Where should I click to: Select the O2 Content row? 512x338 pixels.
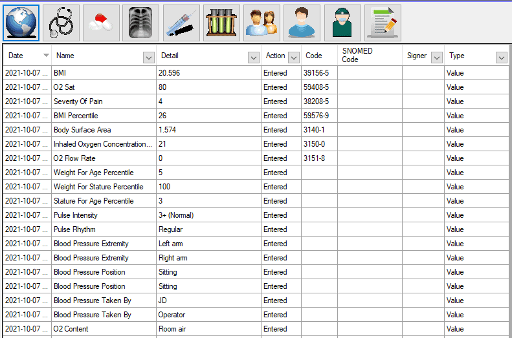pos(256,329)
